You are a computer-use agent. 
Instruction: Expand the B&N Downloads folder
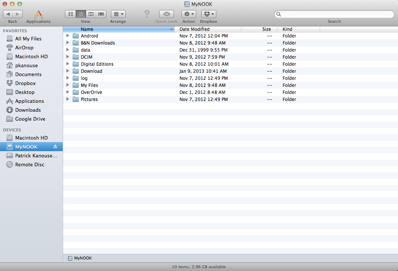coord(68,43)
